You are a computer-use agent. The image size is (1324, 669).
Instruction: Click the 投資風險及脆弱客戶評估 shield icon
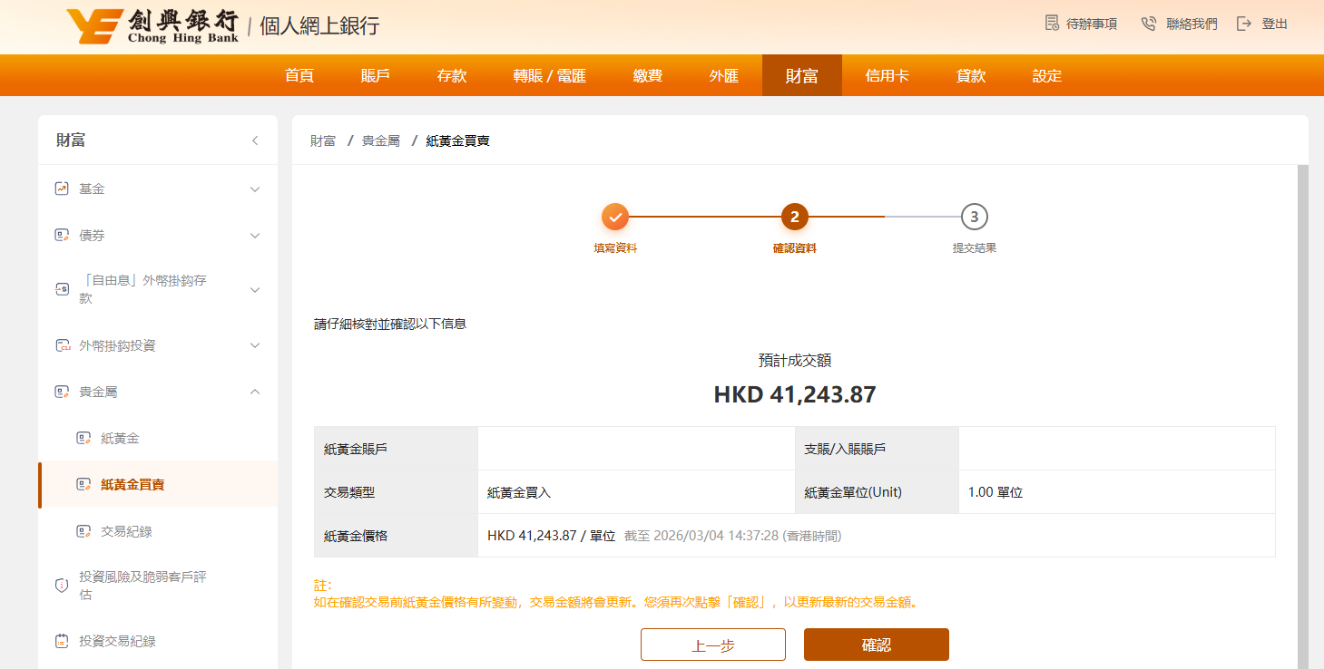(x=62, y=586)
